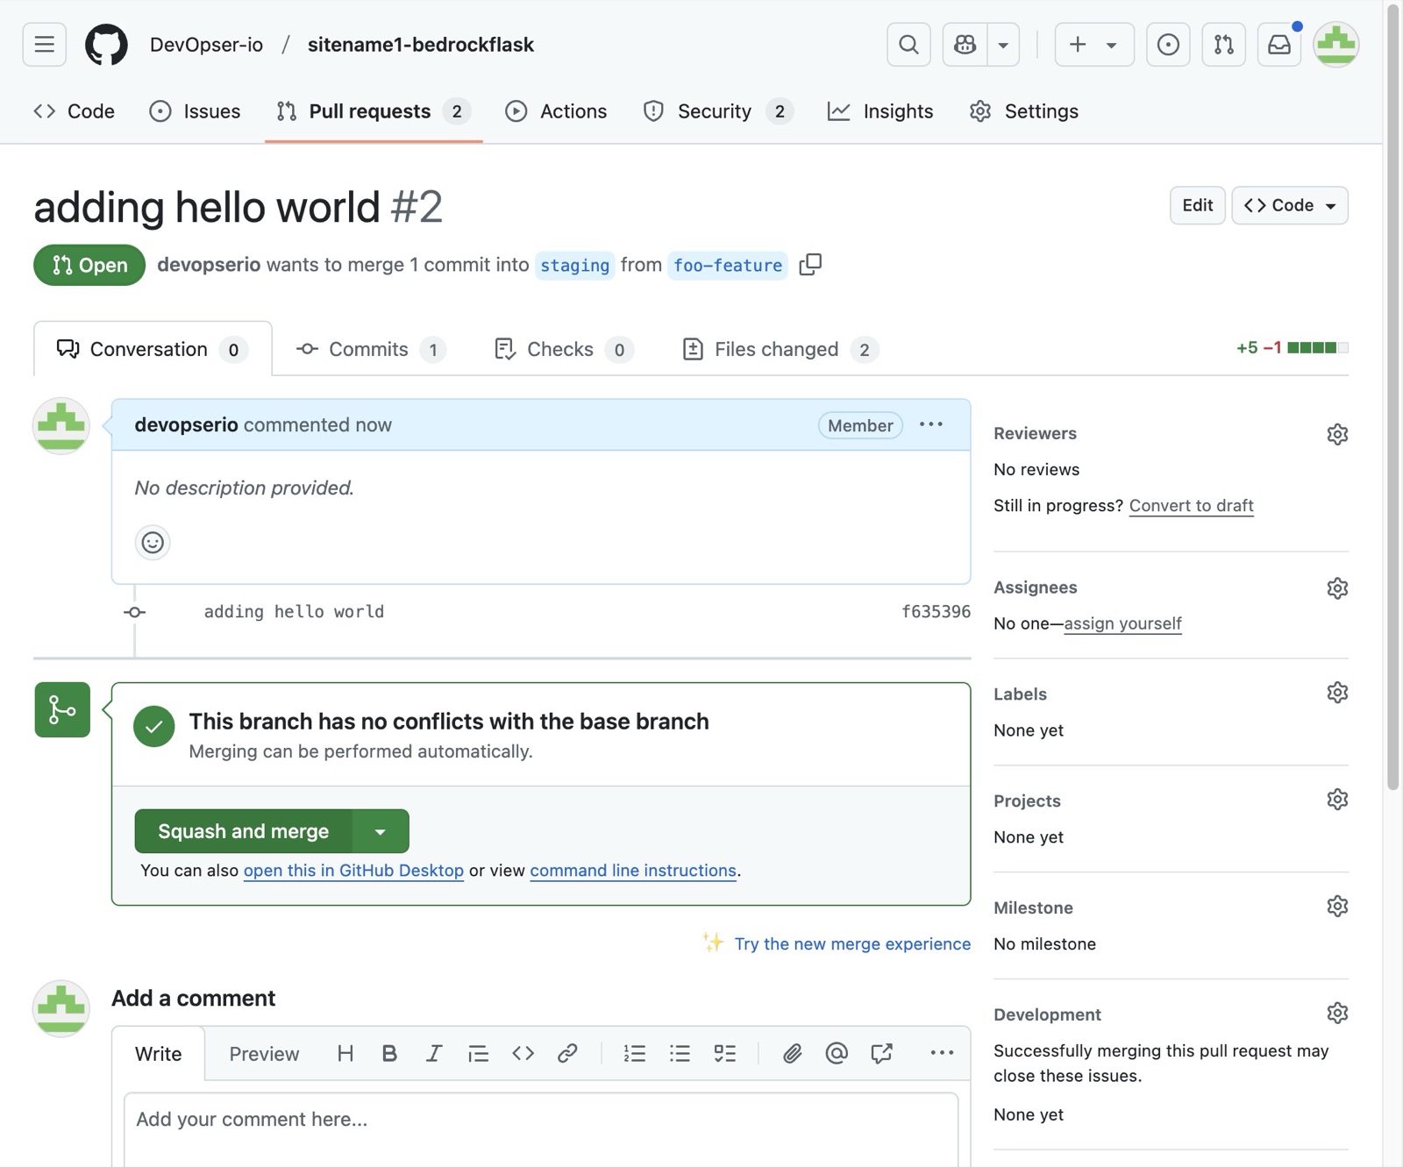Apply bold formatting in the comment editor
This screenshot has width=1403, height=1167.
389,1053
